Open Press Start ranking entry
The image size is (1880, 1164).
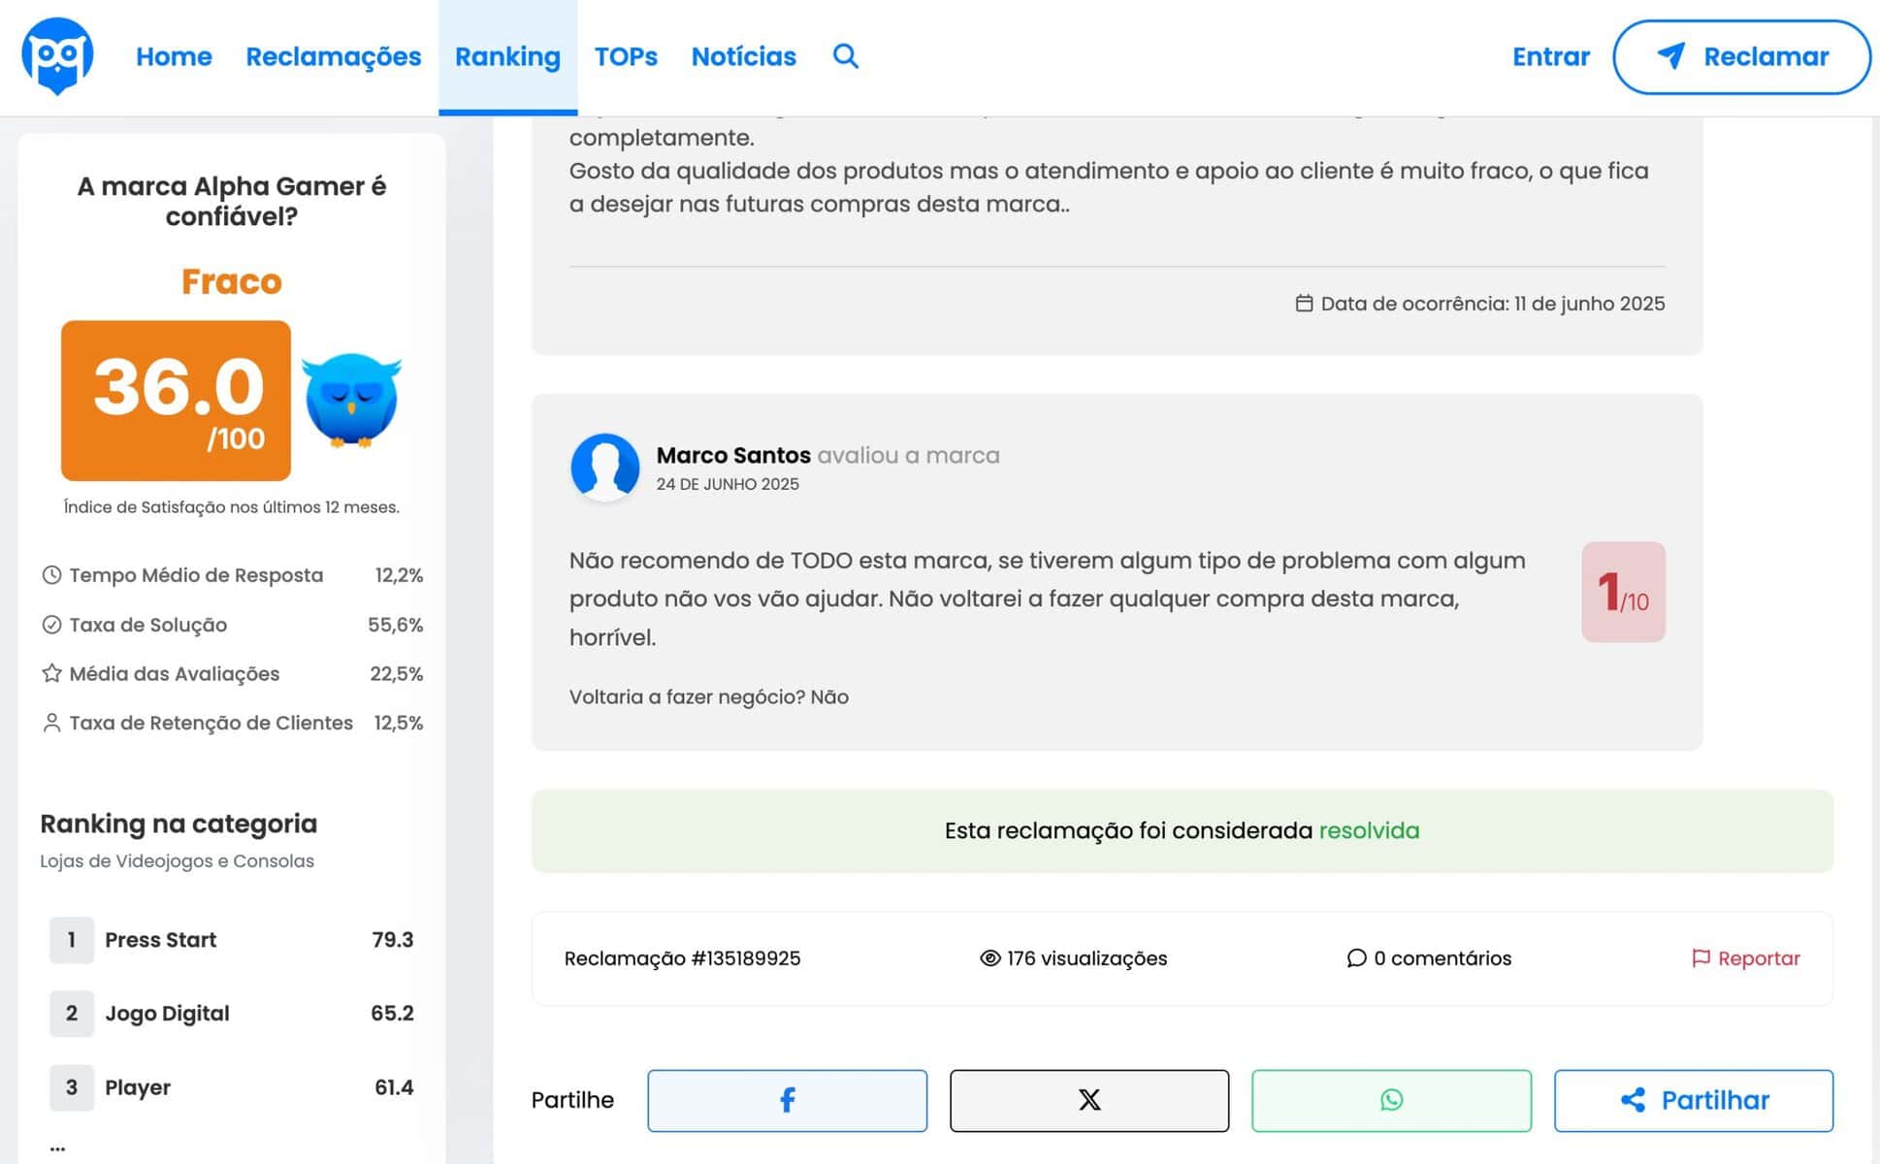tap(161, 939)
